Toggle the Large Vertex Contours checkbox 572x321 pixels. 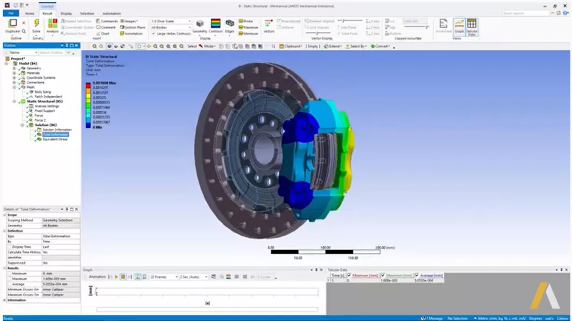pos(154,34)
